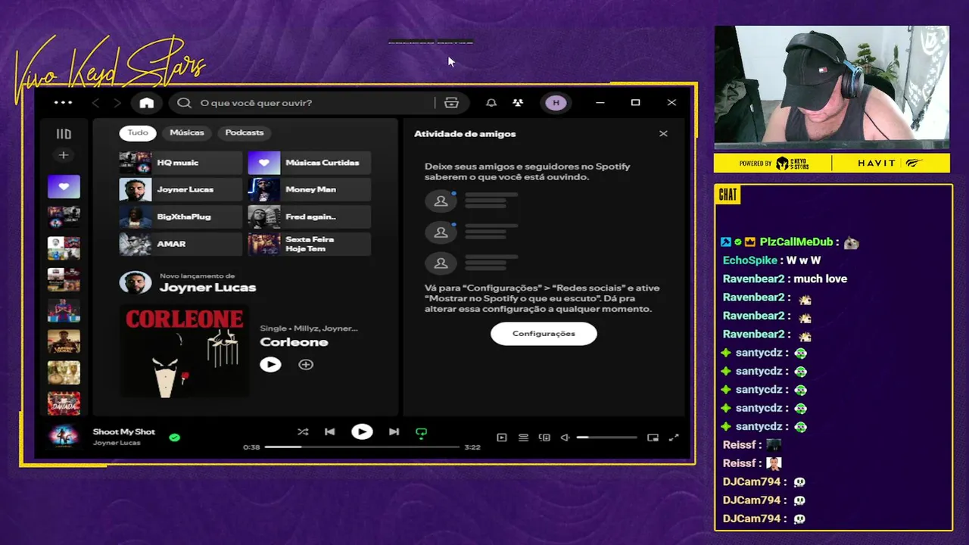Skip to next track
The width and height of the screenshot is (969, 545).
coord(394,432)
